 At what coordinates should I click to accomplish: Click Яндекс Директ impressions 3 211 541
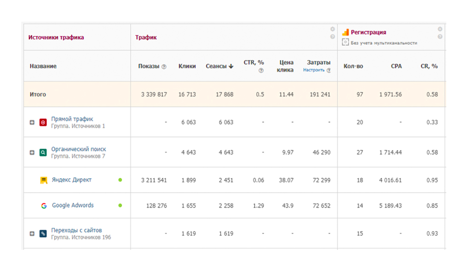(x=154, y=180)
